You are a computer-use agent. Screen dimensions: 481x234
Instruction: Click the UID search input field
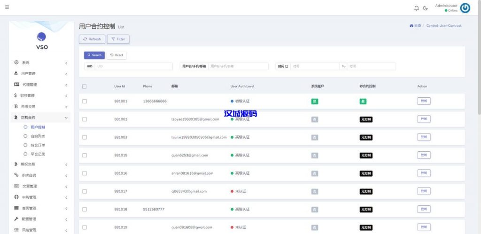tap(133, 67)
